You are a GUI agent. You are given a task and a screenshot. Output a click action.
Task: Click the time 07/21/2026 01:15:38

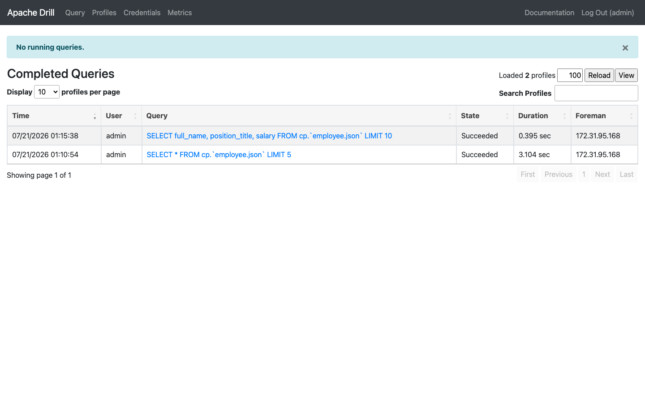45,136
